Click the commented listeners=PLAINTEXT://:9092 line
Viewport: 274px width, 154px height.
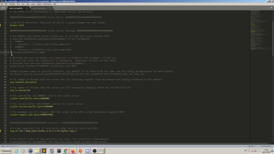click(27, 52)
